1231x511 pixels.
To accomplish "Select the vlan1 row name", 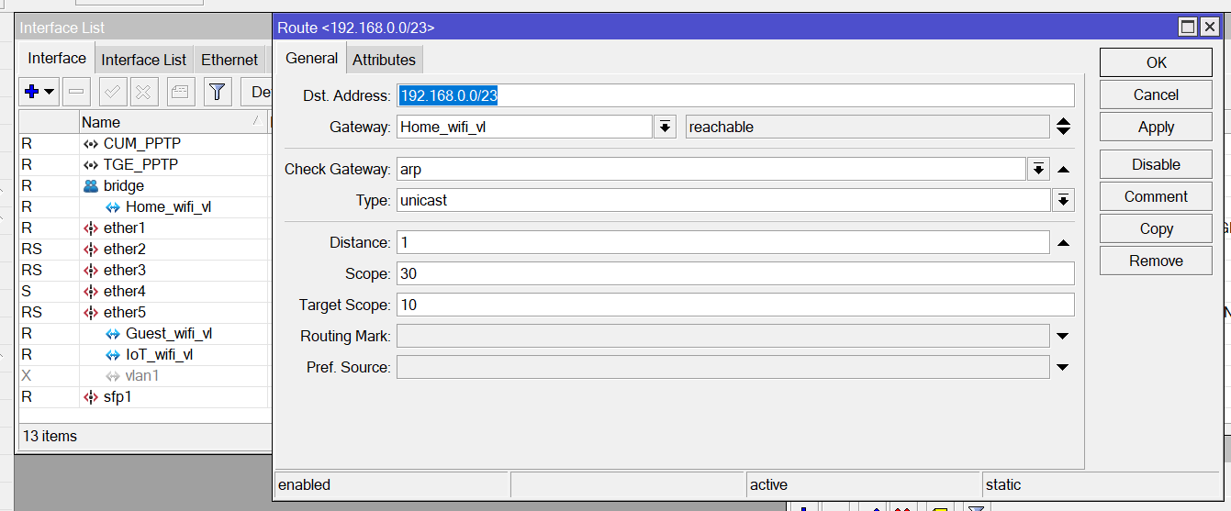I will pyautogui.click(x=142, y=375).
